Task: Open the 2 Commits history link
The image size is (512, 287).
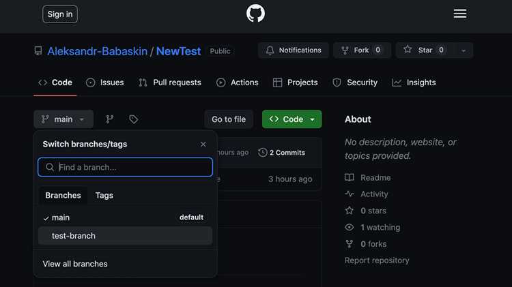Action: pos(281,153)
